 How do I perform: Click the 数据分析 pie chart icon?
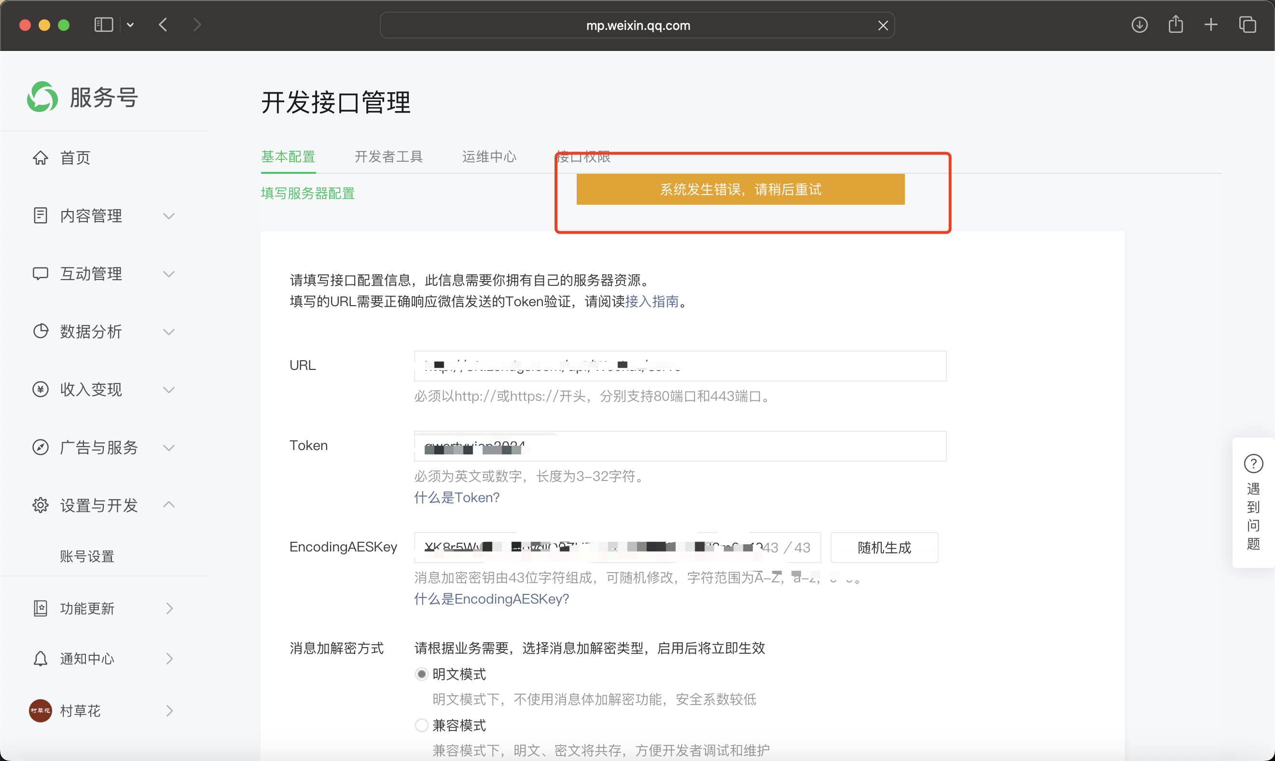coord(41,331)
